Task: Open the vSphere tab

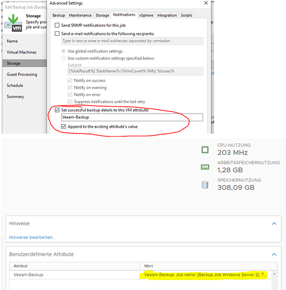Action: tap(146, 15)
